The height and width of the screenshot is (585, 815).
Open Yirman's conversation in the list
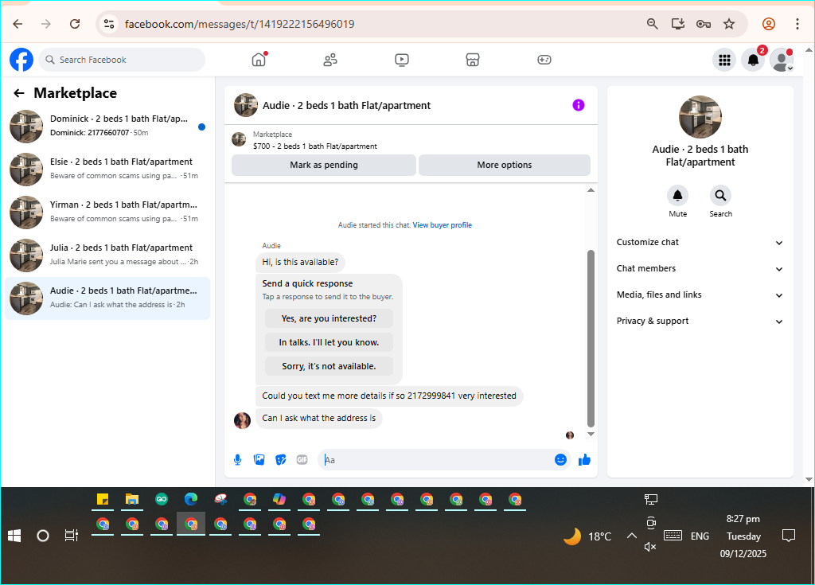(107, 213)
